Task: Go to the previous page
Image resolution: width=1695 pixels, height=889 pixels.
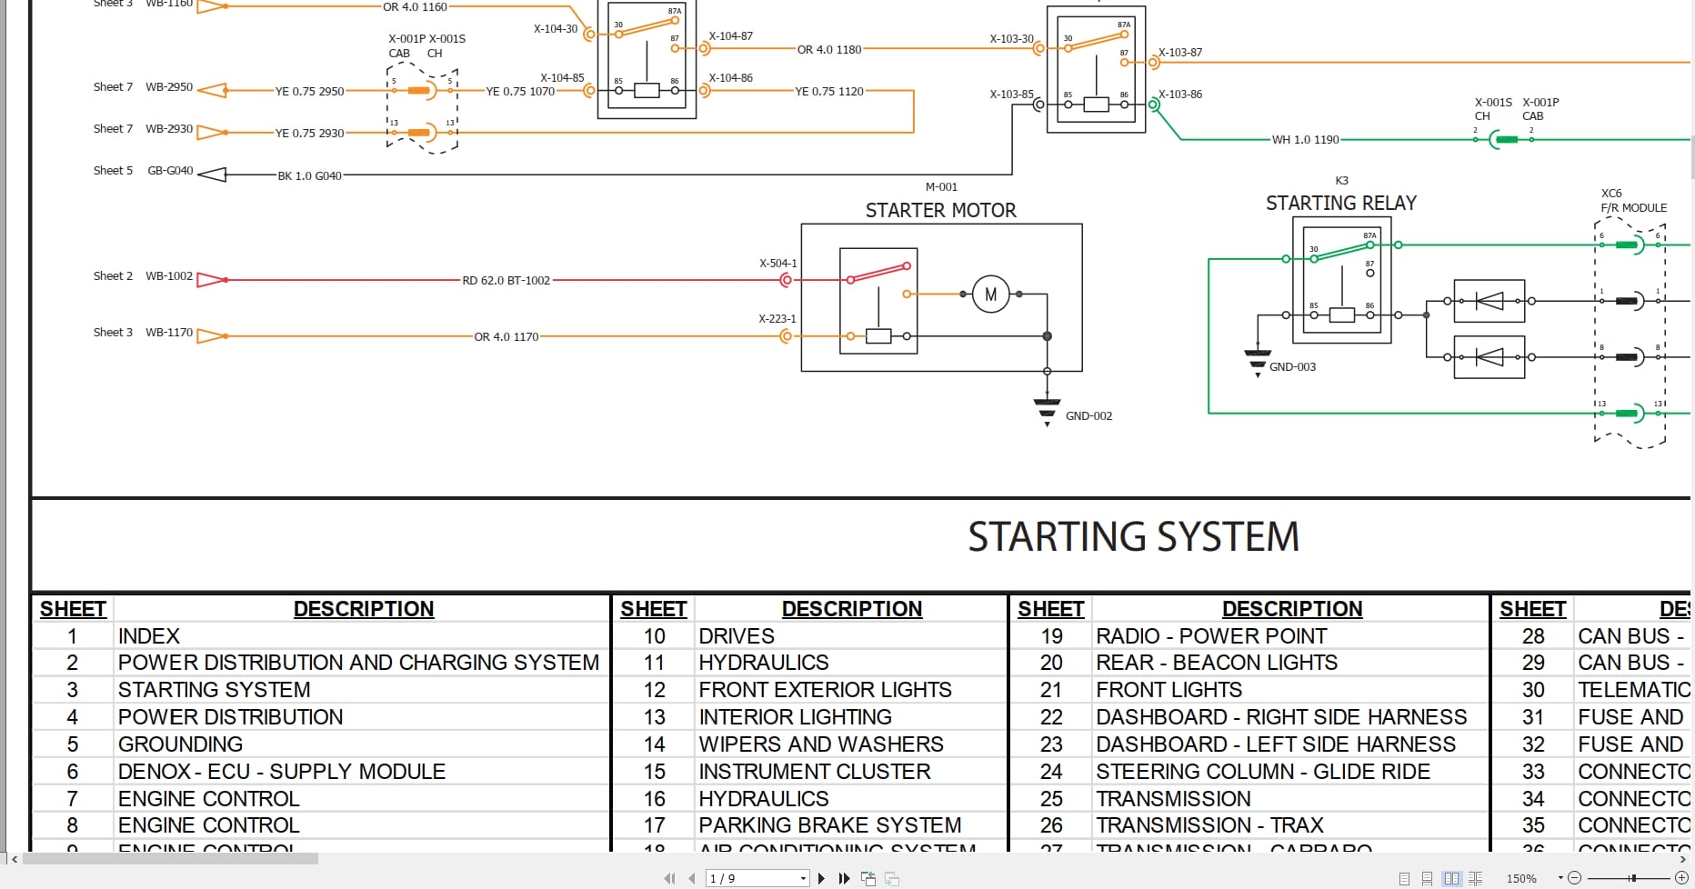Action: click(691, 878)
